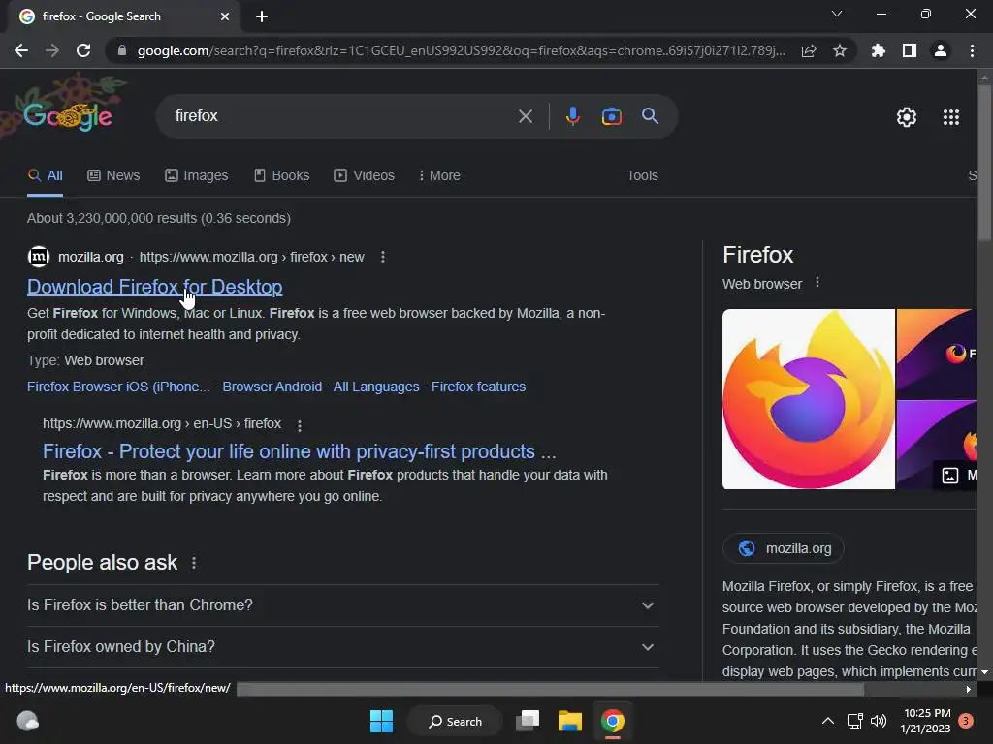Open the tab search dropdown chevron
This screenshot has width=993, height=744.
pos(837,14)
